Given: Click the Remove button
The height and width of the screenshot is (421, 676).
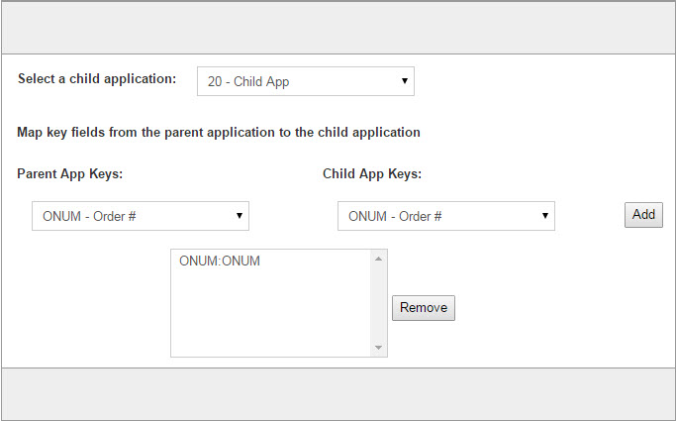Looking at the screenshot, I should tap(424, 307).
